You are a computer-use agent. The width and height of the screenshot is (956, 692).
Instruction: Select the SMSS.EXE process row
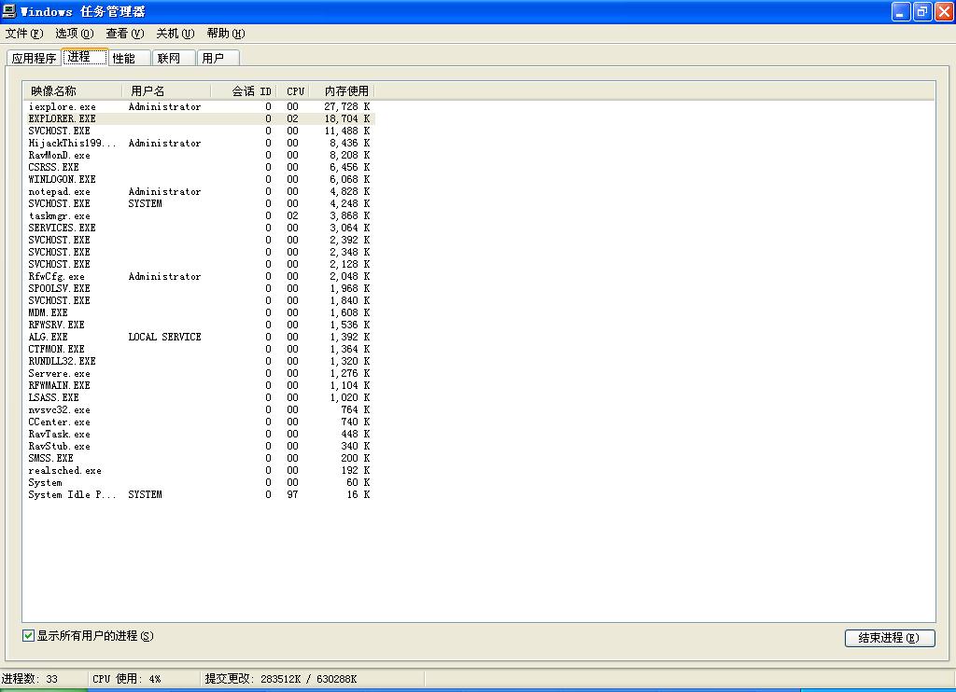(200, 458)
